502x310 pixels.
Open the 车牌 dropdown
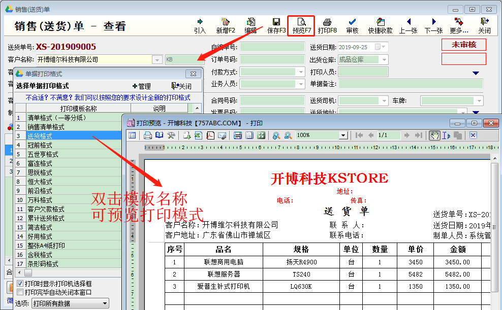point(479,101)
